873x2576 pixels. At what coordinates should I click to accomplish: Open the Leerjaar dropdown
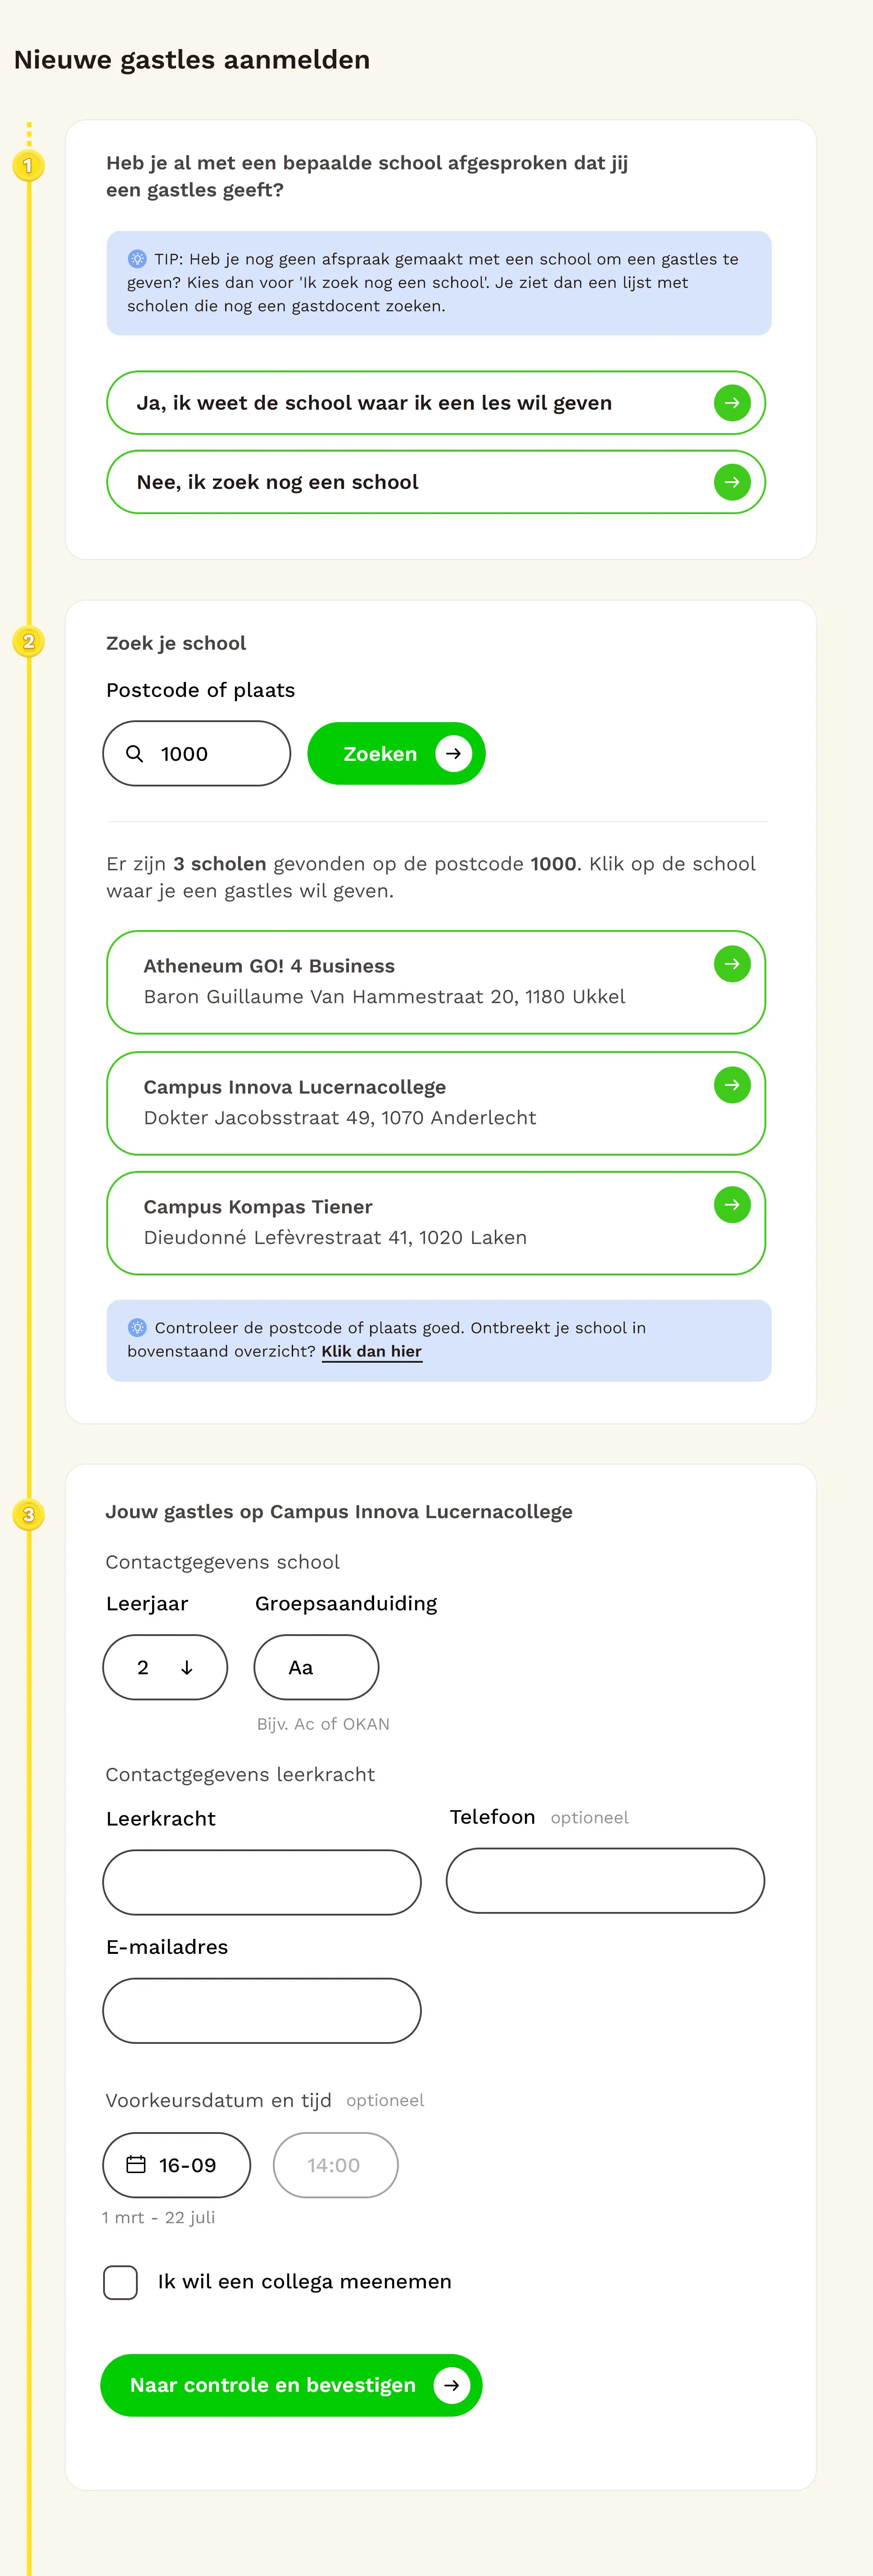click(165, 1667)
